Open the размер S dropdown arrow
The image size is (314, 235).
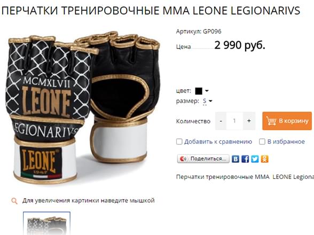[x=210, y=101]
